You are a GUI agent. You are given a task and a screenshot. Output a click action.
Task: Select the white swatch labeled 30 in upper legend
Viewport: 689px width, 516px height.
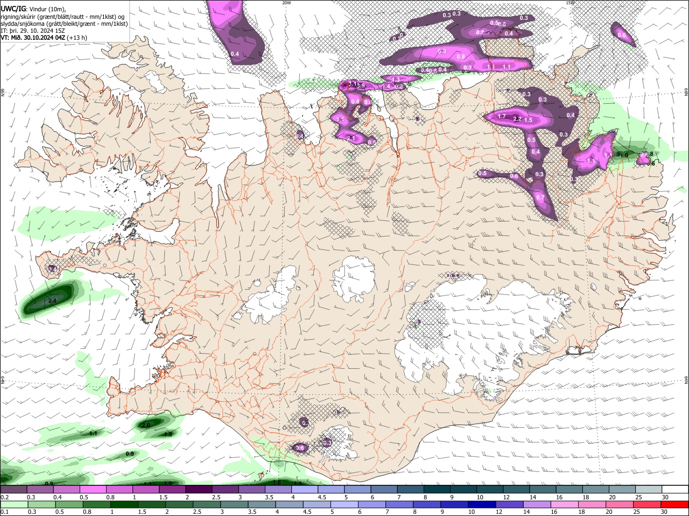click(676, 490)
